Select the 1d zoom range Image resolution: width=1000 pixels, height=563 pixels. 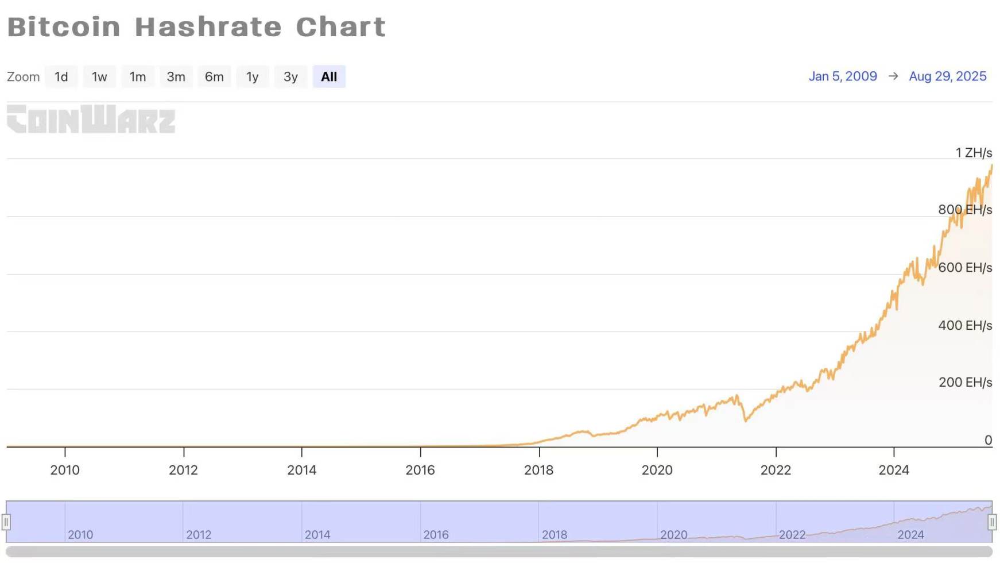61,76
